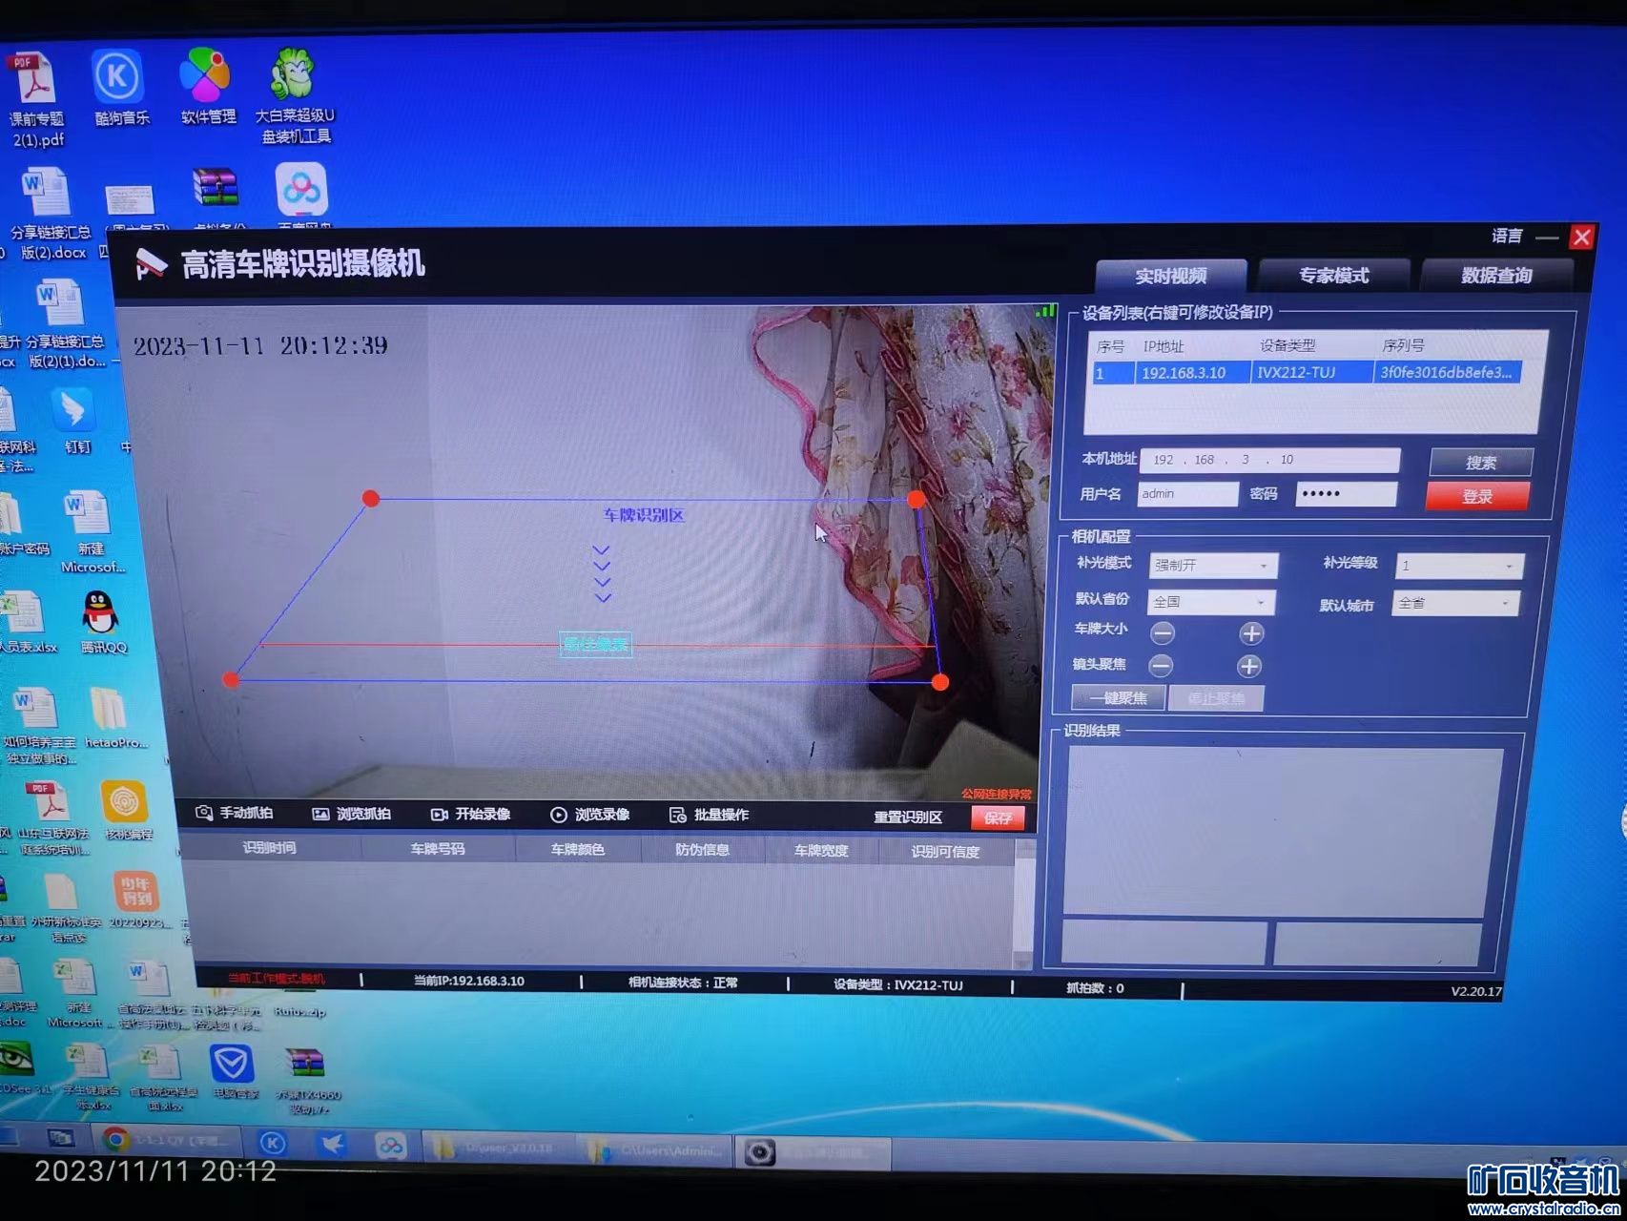Start recording with 开始录像
The width and height of the screenshot is (1627, 1221).
coord(471,814)
